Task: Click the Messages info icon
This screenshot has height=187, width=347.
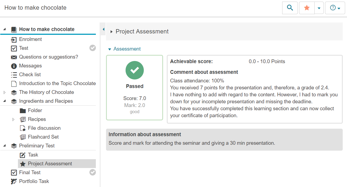Action: click(x=14, y=66)
